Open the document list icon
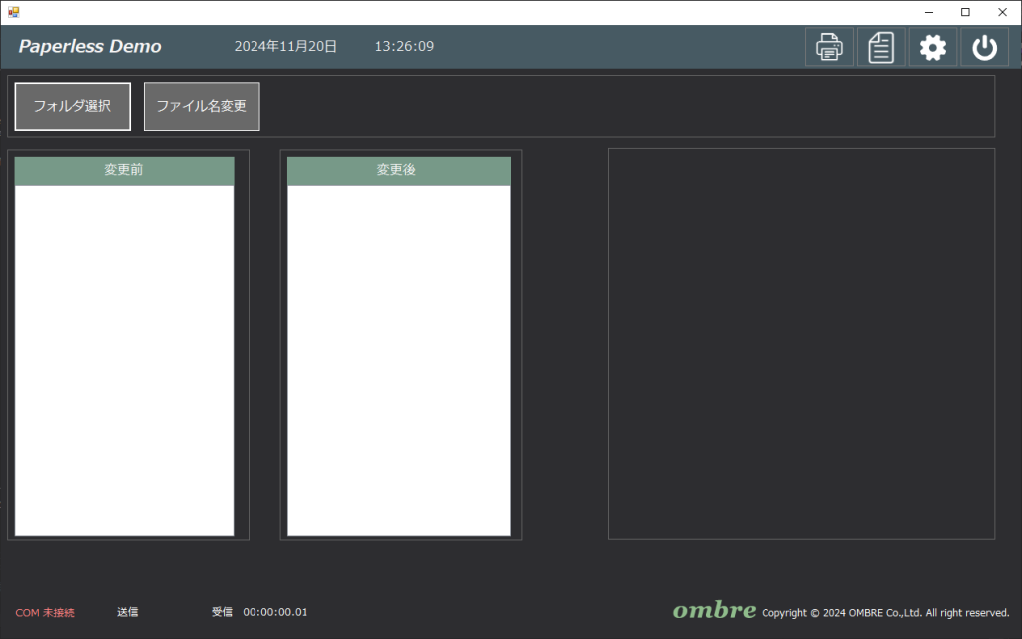This screenshot has width=1022, height=639. (x=881, y=47)
